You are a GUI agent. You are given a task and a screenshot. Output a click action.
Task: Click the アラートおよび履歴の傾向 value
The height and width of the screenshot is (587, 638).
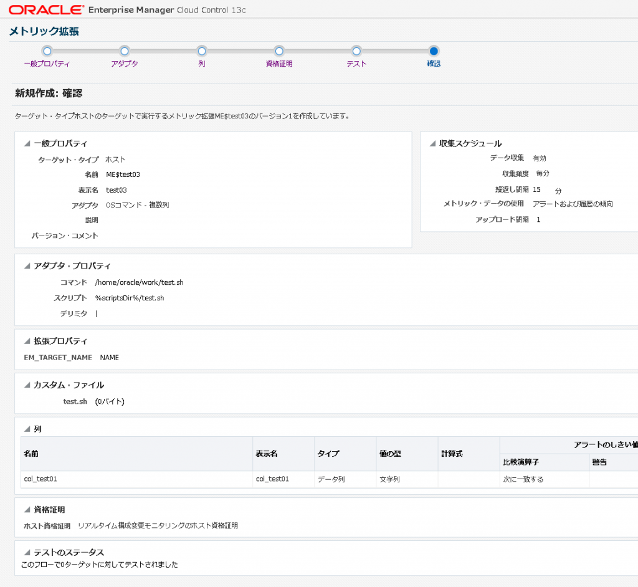click(x=573, y=204)
